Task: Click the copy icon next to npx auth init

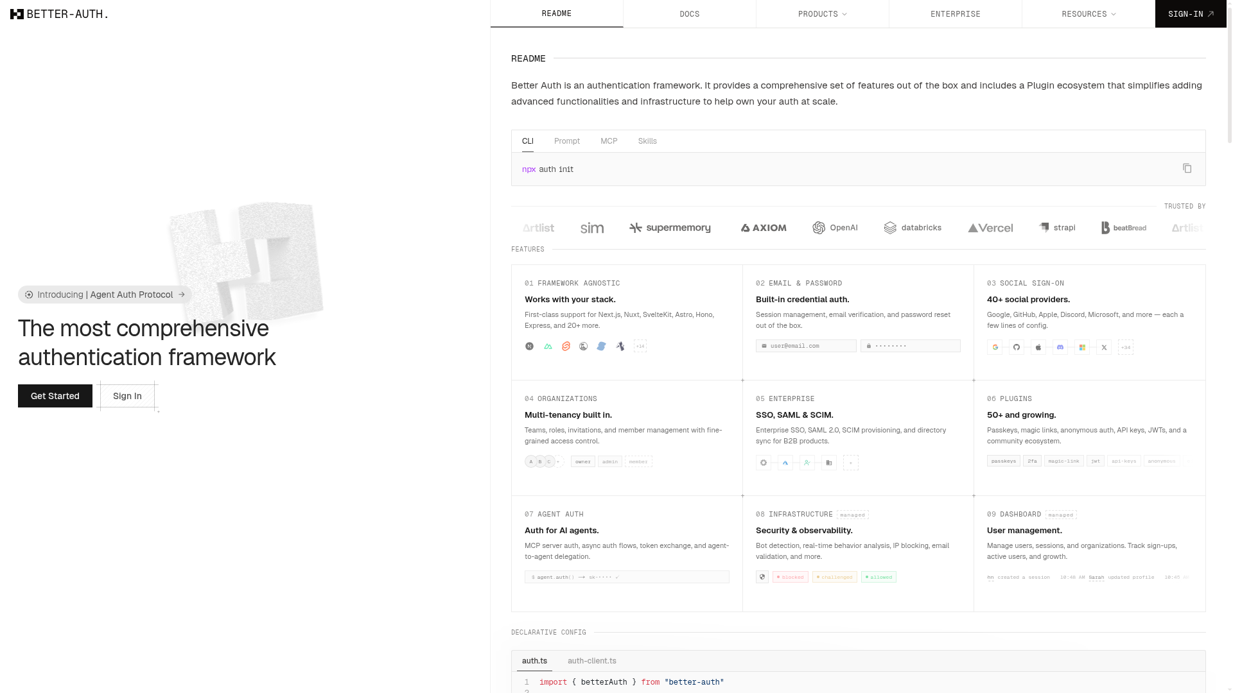Action: [x=1187, y=169]
